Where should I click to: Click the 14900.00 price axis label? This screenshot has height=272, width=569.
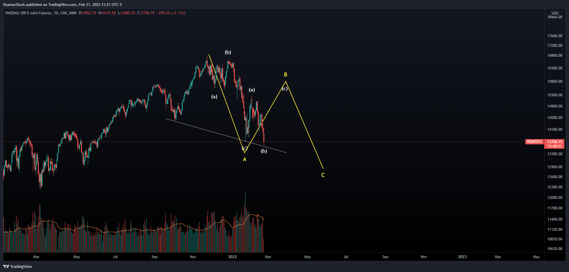click(x=555, y=106)
